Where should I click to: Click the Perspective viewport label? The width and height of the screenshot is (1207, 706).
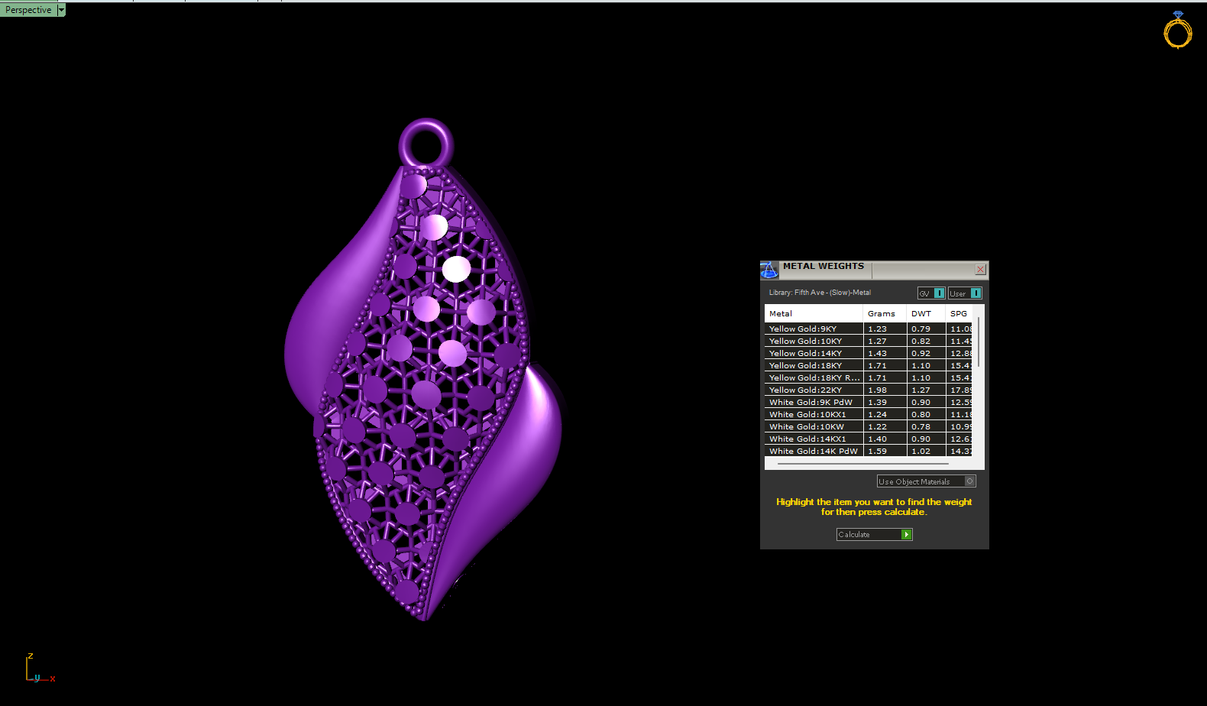point(28,10)
